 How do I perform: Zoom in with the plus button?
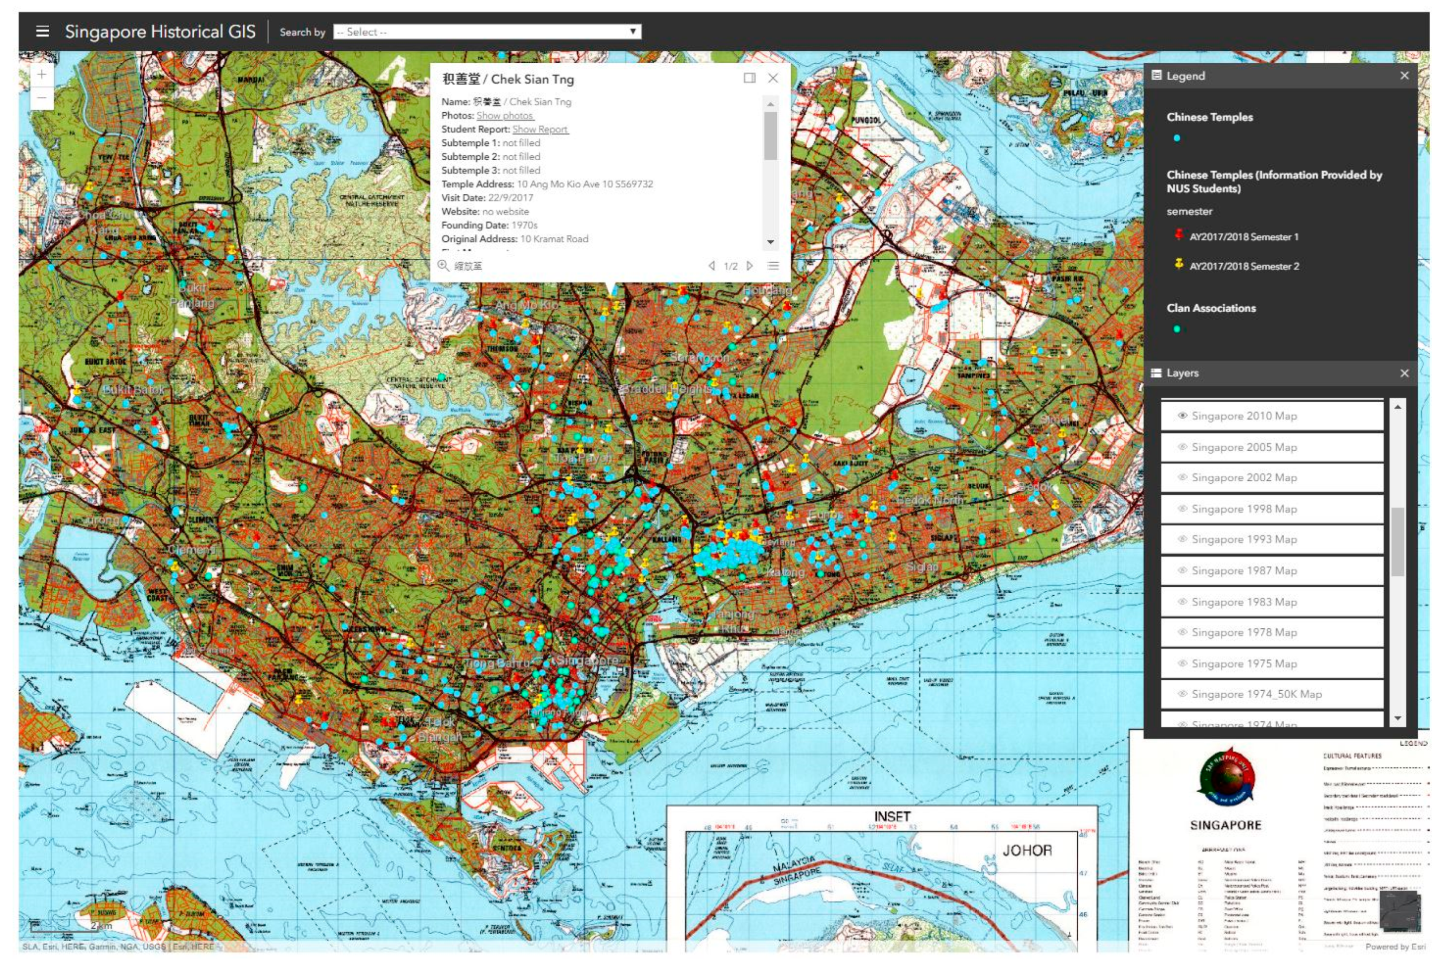42,75
